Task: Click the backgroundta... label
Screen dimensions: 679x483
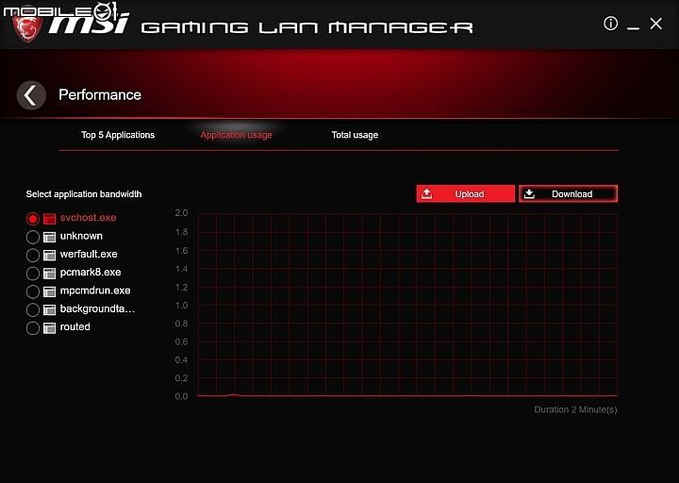Action: click(x=97, y=308)
